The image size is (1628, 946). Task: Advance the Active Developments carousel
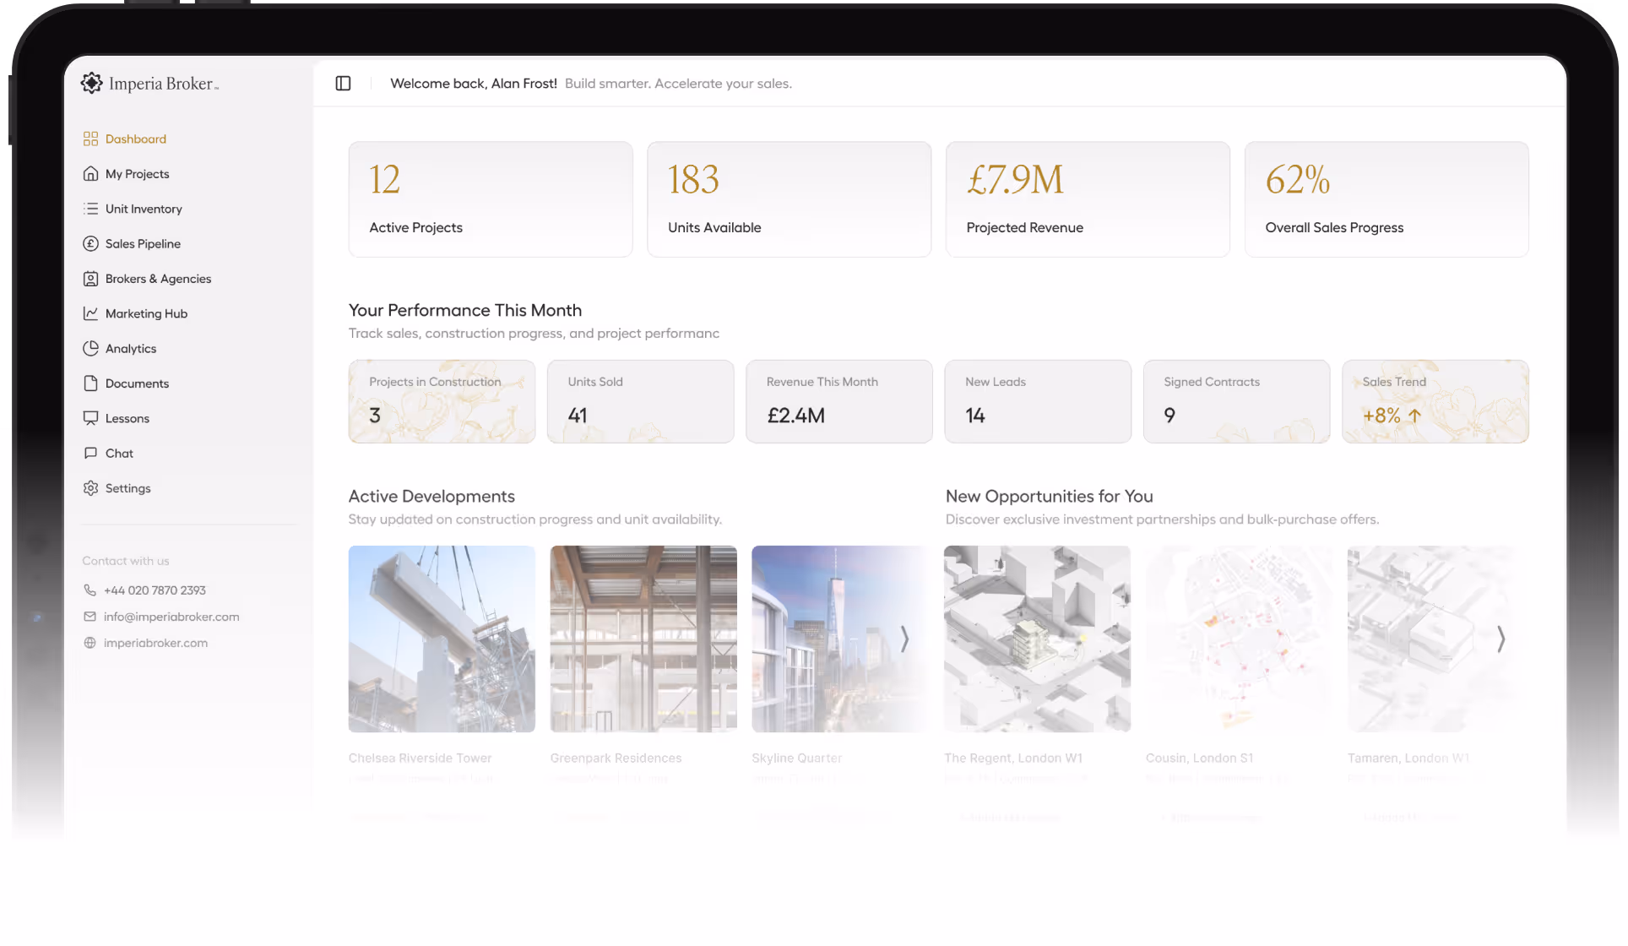pos(904,639)
